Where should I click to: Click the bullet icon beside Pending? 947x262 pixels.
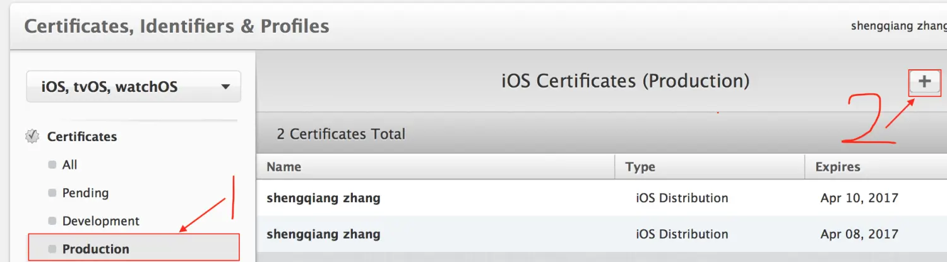pos(52,193)
